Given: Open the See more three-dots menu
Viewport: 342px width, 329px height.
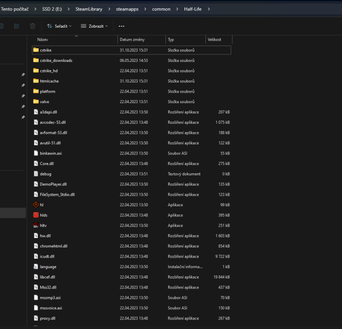Looking at the screenshot, I should [x=122, y=26].
